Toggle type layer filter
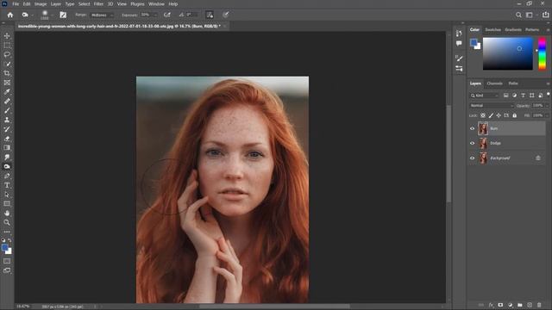The width and height of the screenshot is (552, 310). (523, 96)
